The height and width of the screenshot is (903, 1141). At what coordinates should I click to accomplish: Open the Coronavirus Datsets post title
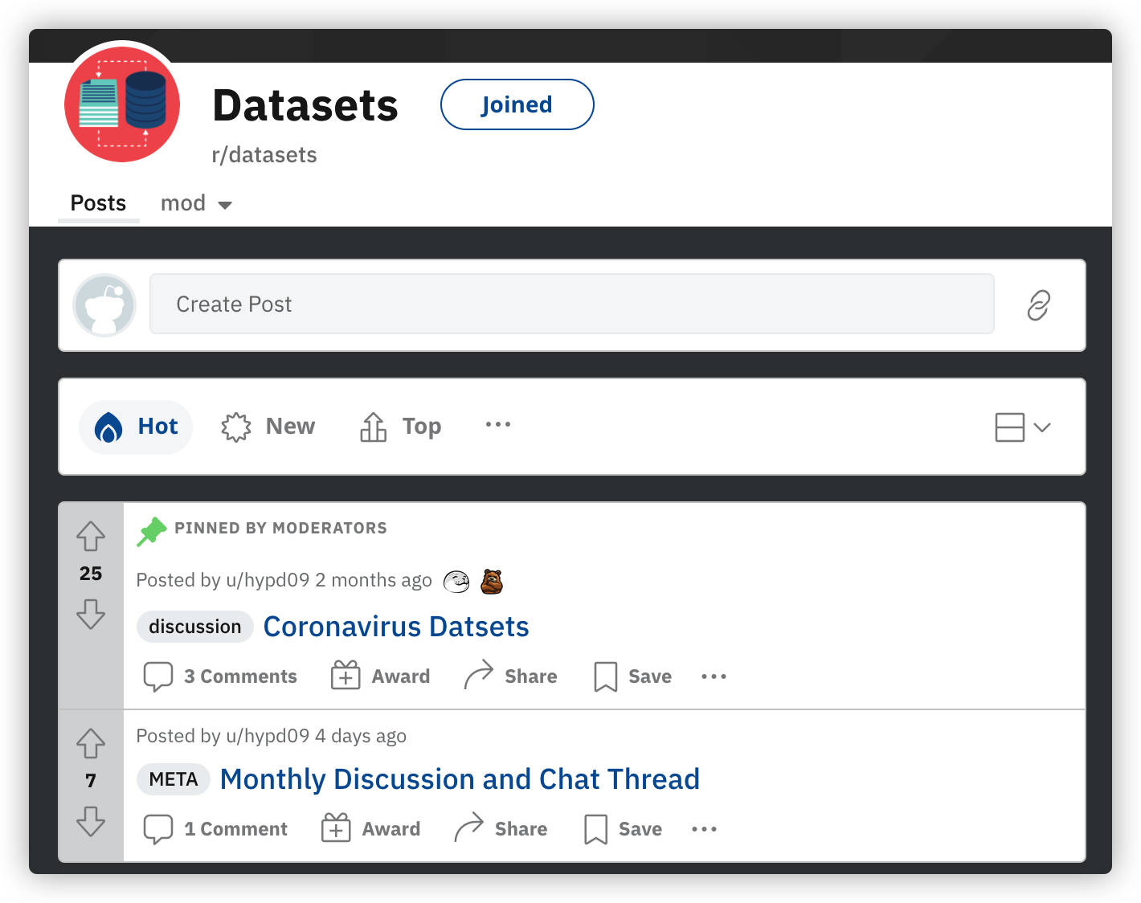pyautogui.click(x=396, y=627)
